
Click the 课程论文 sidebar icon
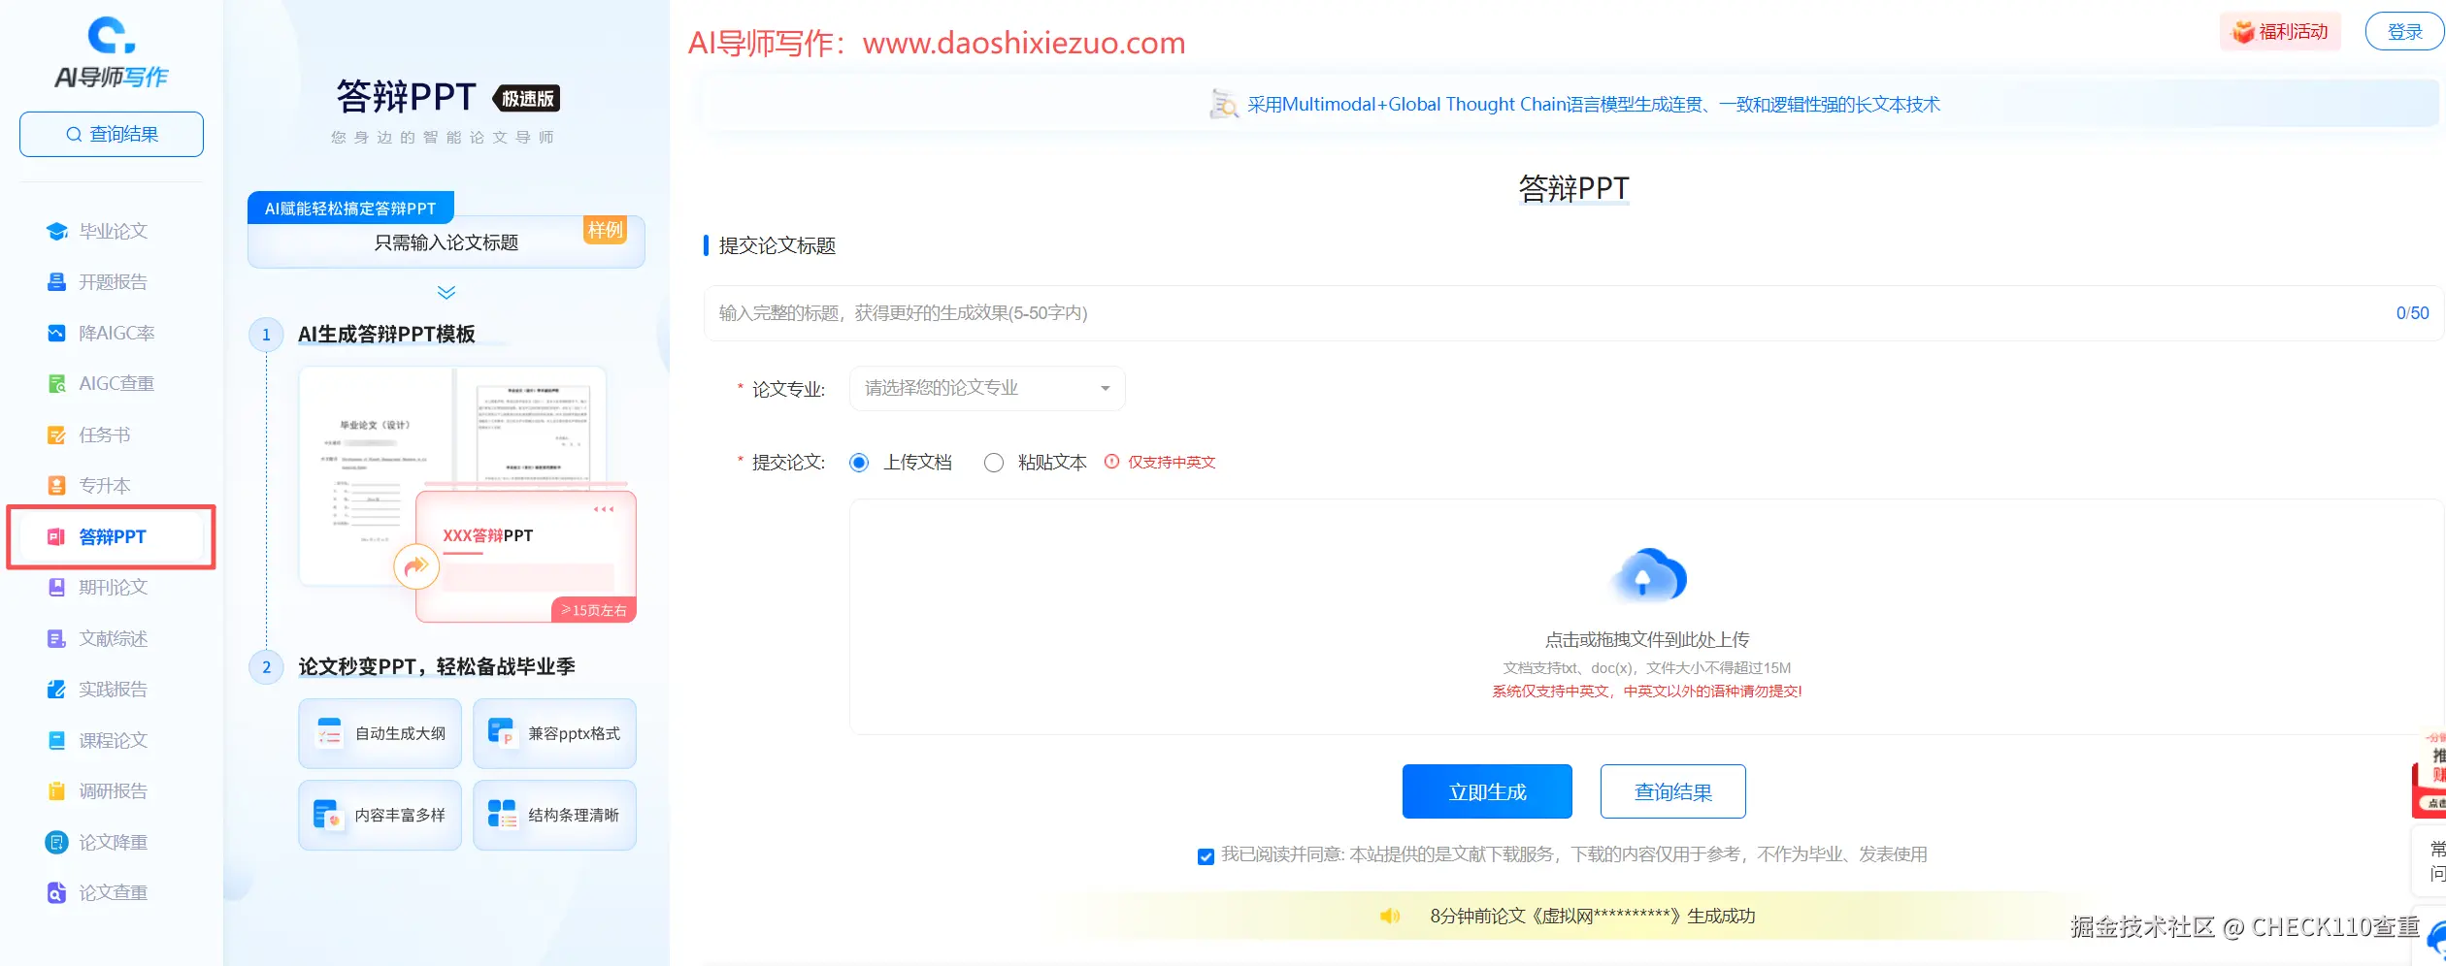[57, 740]
